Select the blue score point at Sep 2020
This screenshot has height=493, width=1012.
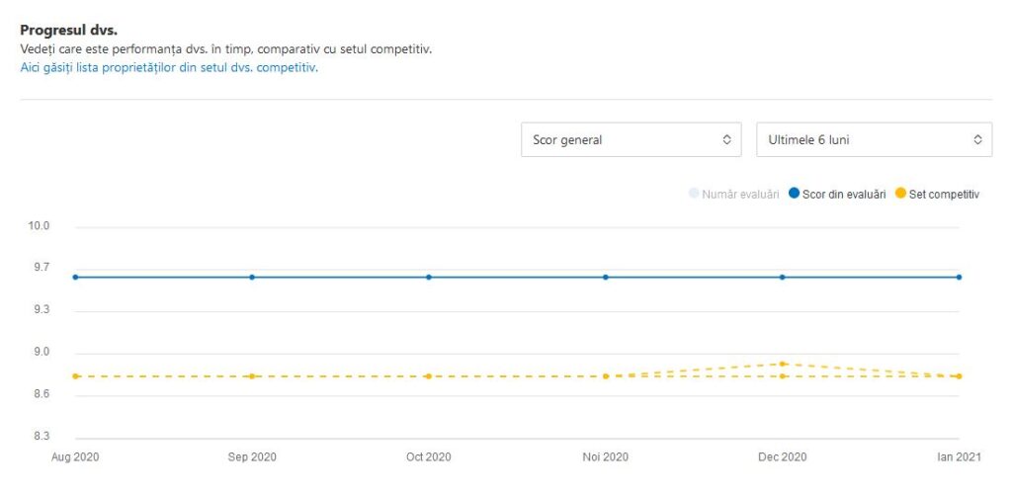tap(252, 278)
